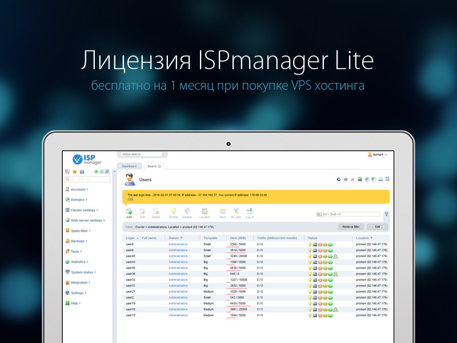Click the blue funnel icon beside table search
Image resolution: width=457 pixels, height=343 pixels.
[387, 214]
